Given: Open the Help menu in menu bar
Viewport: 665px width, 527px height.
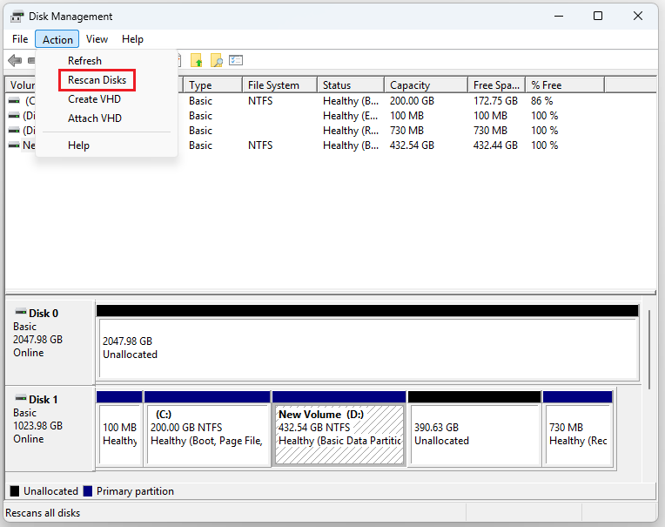Looking at the screenshot, I should 132,39.
